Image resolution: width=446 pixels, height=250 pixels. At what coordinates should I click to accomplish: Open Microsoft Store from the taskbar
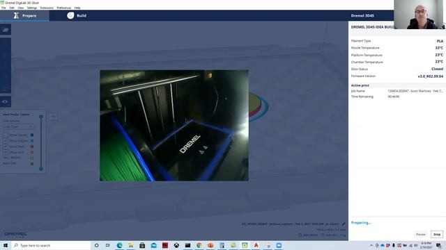click(x=142, y=245)
